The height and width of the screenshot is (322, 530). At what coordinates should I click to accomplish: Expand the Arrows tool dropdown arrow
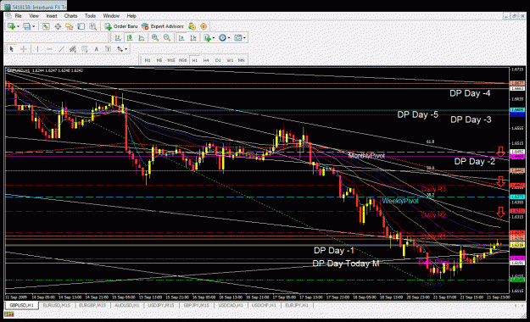pyautogui.click(x=126, y=49)
